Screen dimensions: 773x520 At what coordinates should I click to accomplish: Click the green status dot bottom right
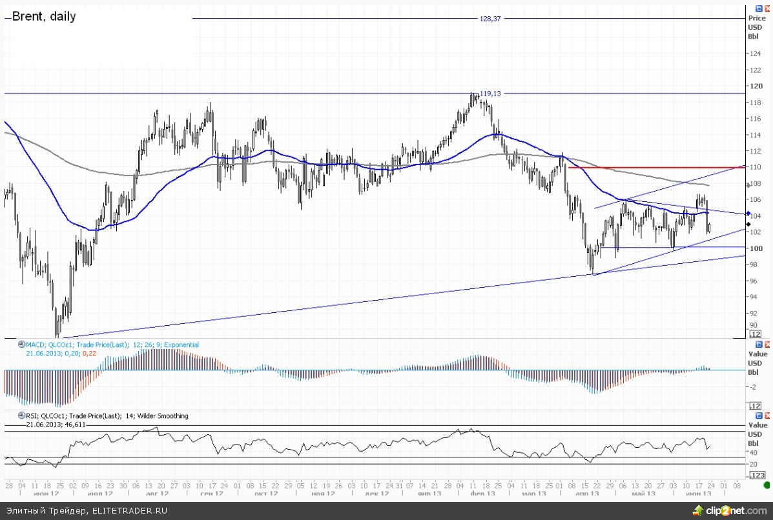point(766,485)
